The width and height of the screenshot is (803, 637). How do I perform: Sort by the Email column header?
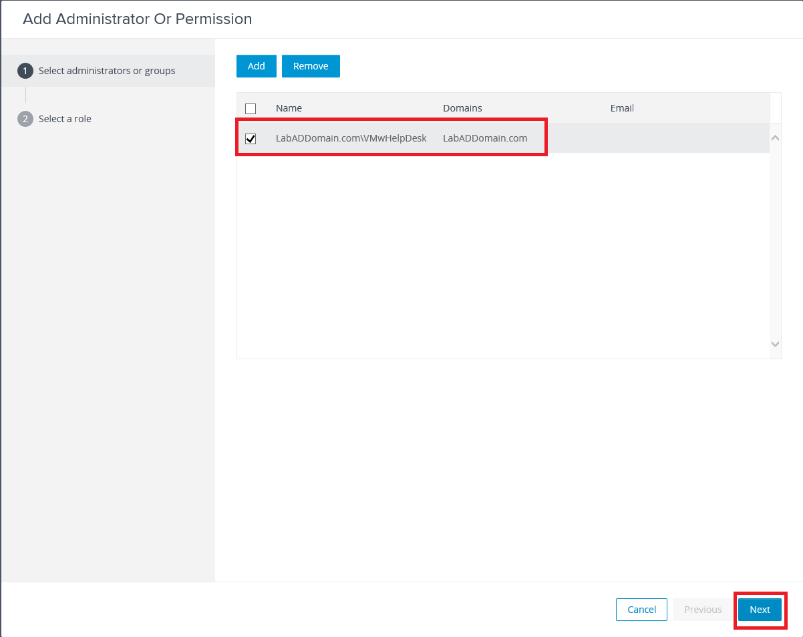pyautogui.click(x=622, y=108)
